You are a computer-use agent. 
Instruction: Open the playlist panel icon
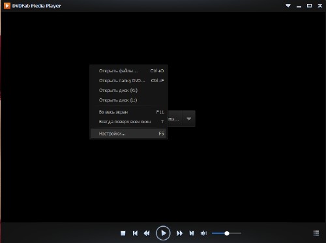[316, 233]
